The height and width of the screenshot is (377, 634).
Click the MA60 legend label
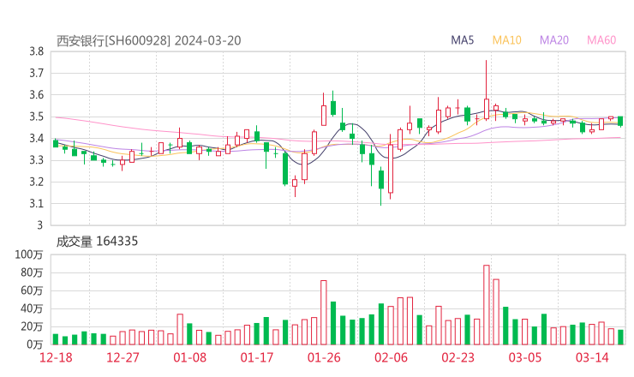601,40
